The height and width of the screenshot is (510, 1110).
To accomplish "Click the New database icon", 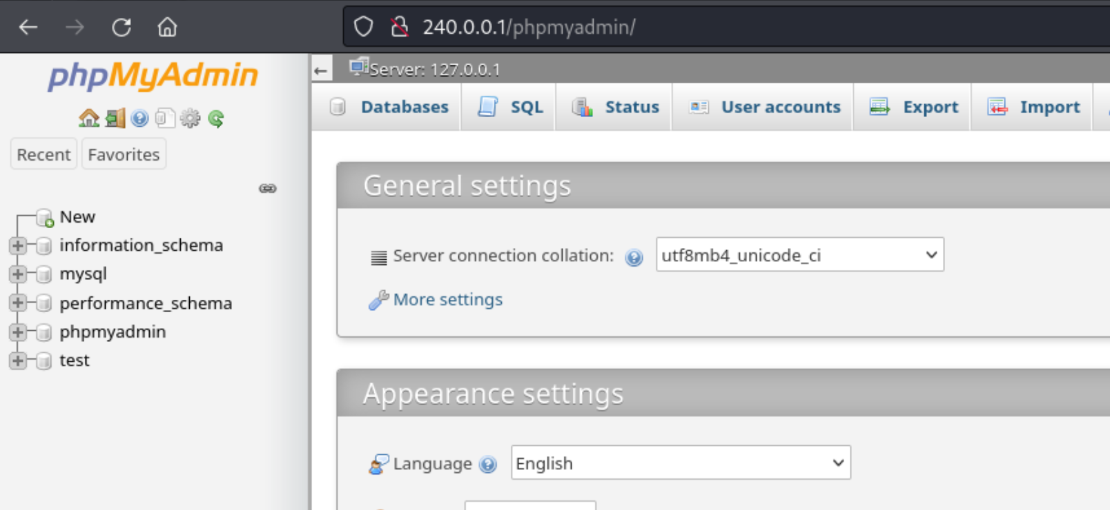I will coord(45,218).
